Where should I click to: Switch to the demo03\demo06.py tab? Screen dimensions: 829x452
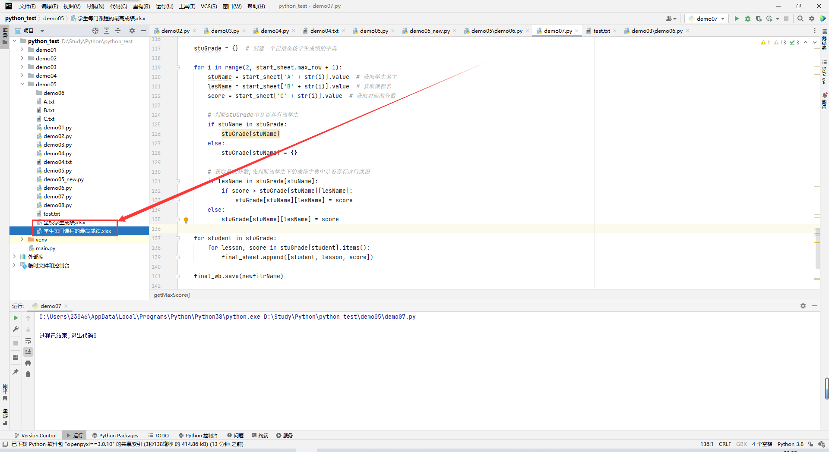coord(657,31)
